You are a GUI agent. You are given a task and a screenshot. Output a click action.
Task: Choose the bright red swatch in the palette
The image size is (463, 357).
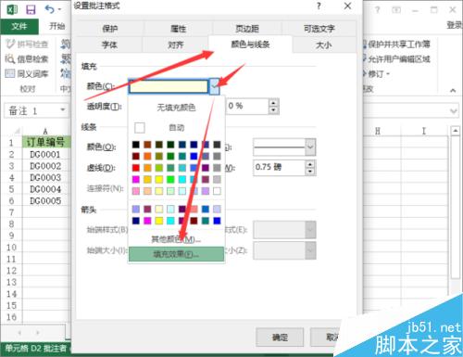coord(136,168)
